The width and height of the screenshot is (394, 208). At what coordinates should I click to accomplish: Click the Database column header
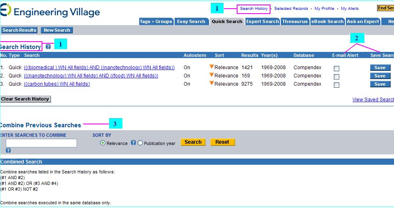(304, 55)
